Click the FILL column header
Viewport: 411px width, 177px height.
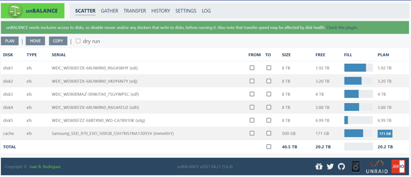click(348, 55)
